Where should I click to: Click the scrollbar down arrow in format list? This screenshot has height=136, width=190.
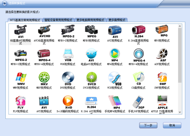(x=180, y=112)
